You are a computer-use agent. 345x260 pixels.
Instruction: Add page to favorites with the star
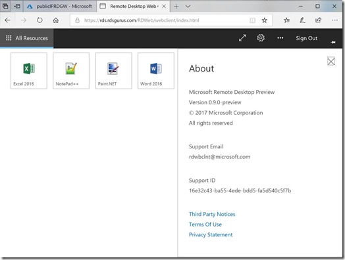point(265,20)
